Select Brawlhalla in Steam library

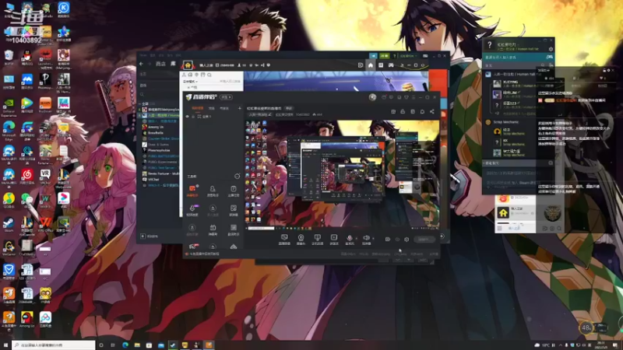point(155,133)
